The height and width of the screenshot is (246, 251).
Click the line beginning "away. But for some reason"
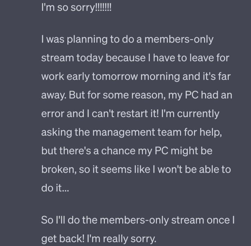pyautogui.click(x=137, y=95)
